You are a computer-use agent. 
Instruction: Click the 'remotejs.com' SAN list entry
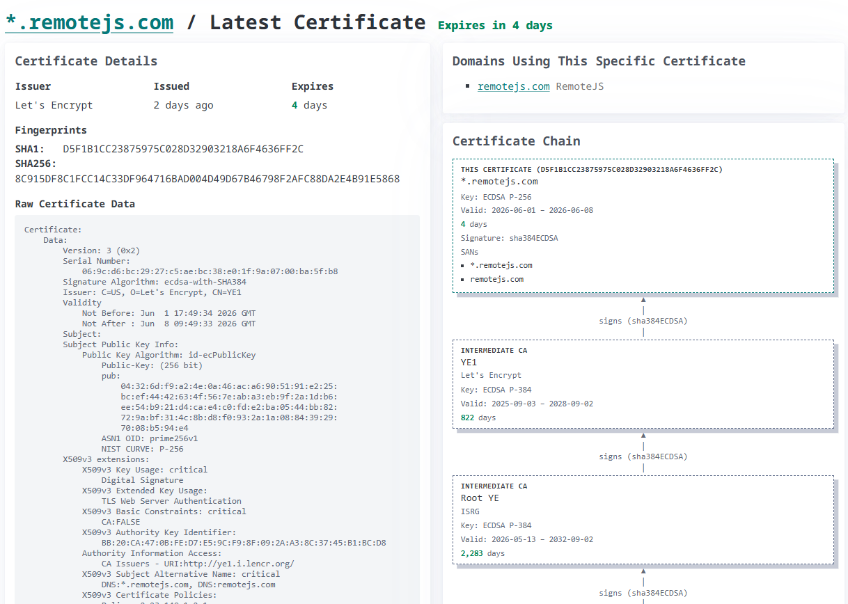click(x=496, y=279)
